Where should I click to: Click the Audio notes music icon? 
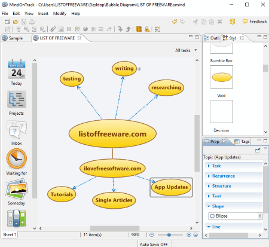point(109,29)
